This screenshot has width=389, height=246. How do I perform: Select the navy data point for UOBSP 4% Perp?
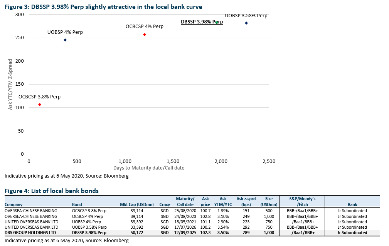click(x=65, y=40)
